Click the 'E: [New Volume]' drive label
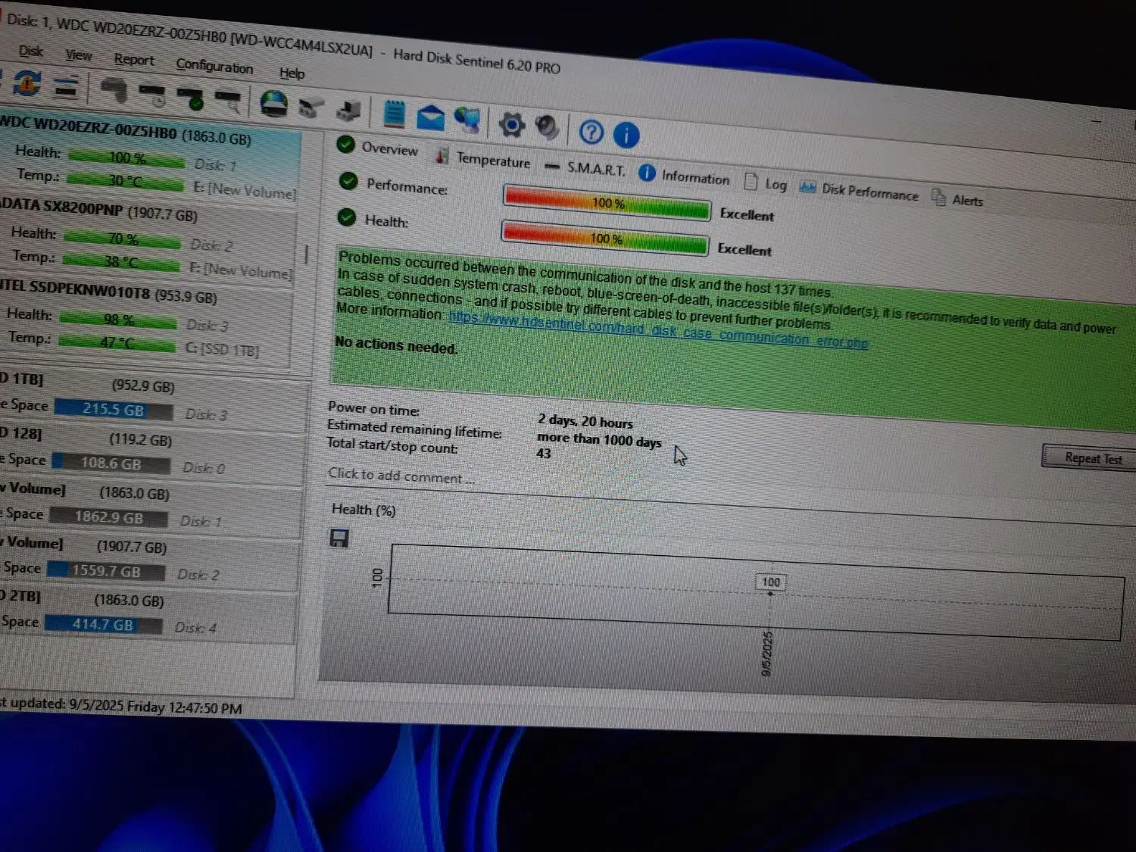 click(244, 189)
